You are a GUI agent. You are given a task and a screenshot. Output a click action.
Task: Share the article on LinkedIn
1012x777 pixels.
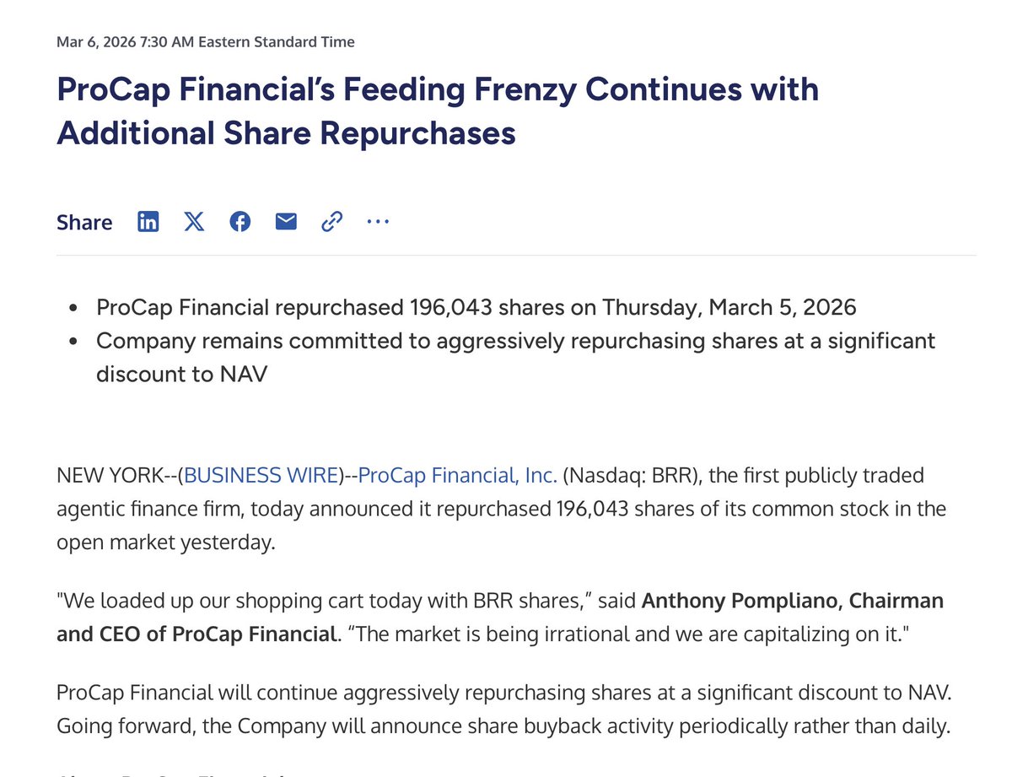pyautogui.click(x=148, y=222)
